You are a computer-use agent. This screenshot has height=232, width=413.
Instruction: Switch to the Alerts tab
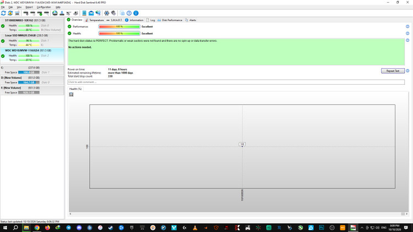(x=191, y=20)
